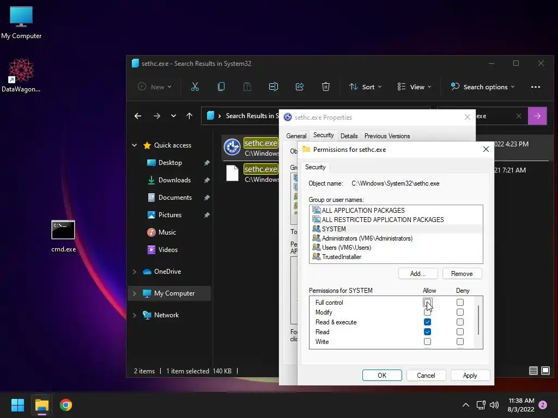Select Security tab in sethc.exe Properties
Screen dimensions: 558x418
(x=324, y=135)
